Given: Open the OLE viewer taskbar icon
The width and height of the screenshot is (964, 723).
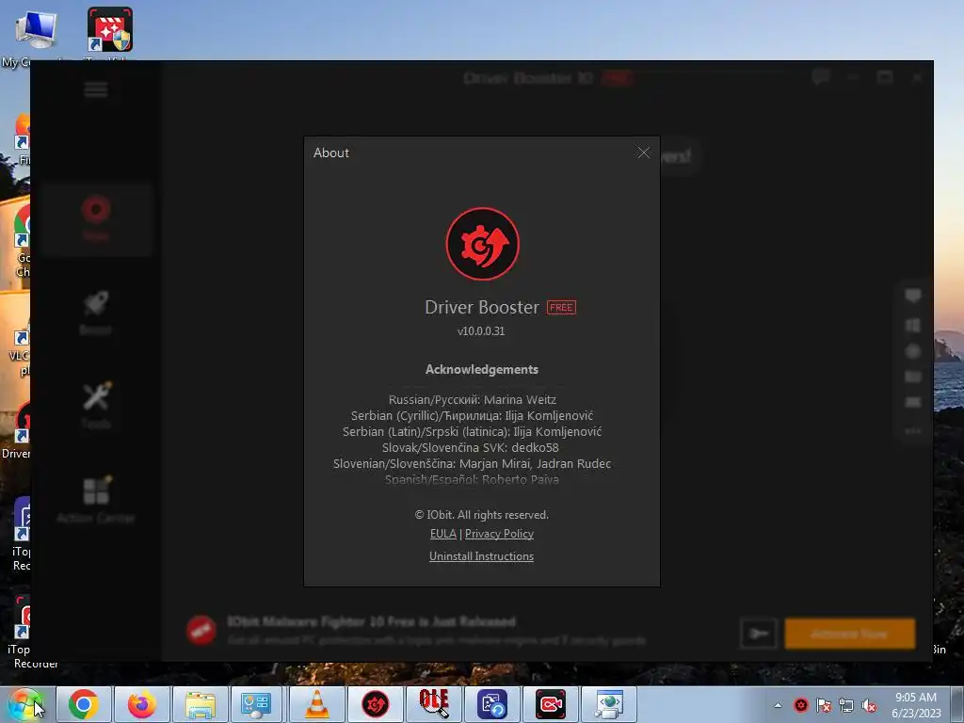Looking at the screenshot, I should tap(433, 704).
